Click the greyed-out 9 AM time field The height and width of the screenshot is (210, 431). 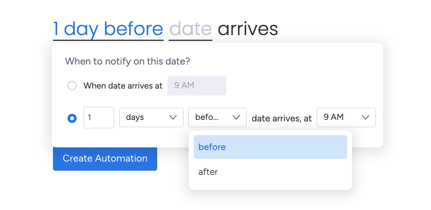click(x=197, y=86)
